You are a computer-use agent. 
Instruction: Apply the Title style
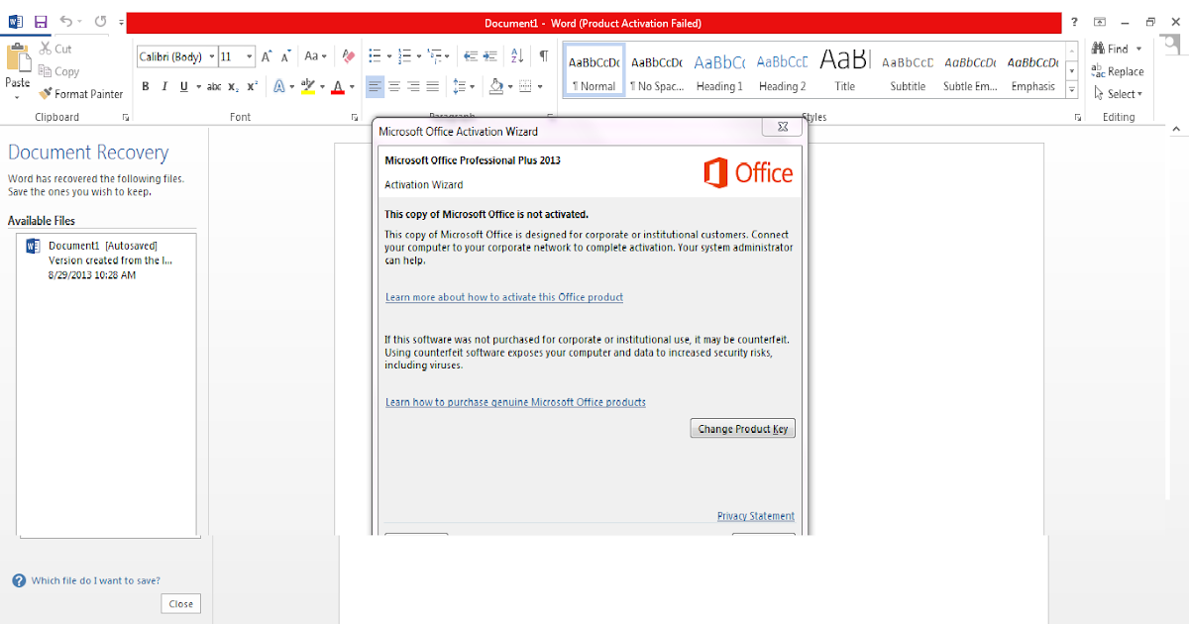click(x=844, y=70)
